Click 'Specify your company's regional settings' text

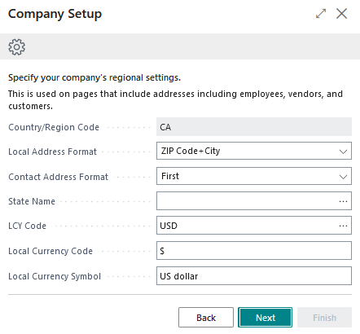coord(94,77)
